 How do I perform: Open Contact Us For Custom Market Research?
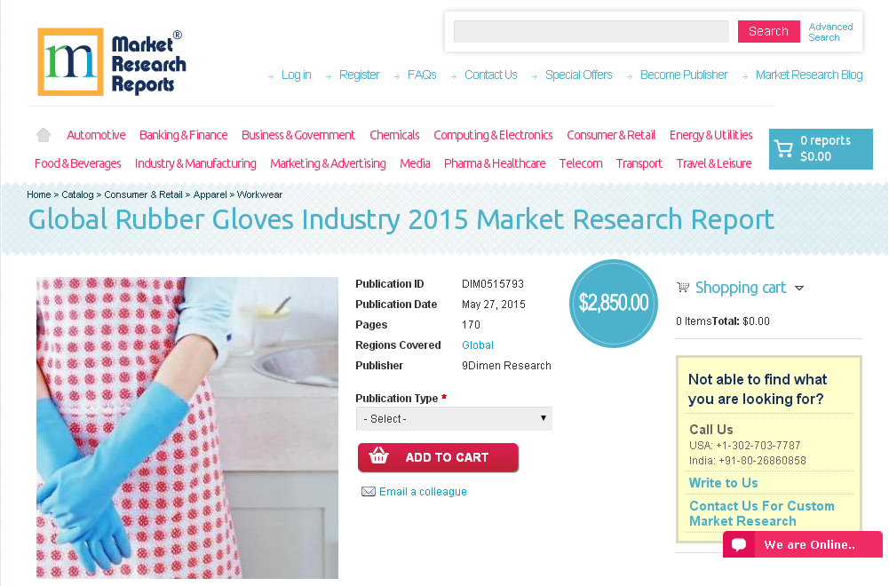pos(761,513)
